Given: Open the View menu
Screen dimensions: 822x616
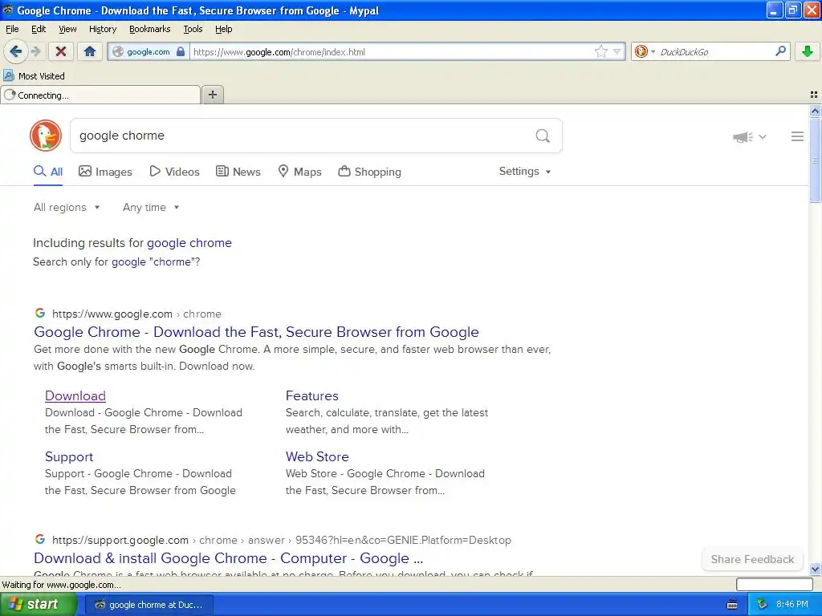Looking at the screenshot, I should pos(67,29).
